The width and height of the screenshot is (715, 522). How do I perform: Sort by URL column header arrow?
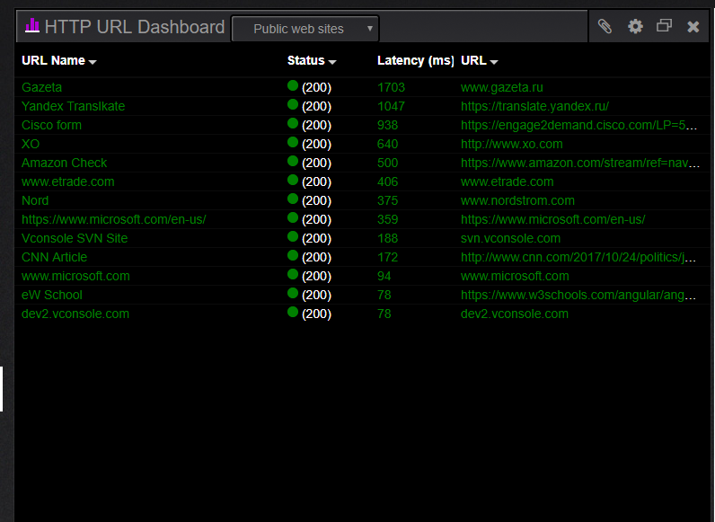tap(494, 62)
